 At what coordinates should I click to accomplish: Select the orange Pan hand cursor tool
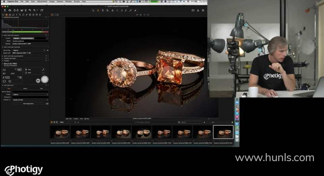click(x=98, y=10)
